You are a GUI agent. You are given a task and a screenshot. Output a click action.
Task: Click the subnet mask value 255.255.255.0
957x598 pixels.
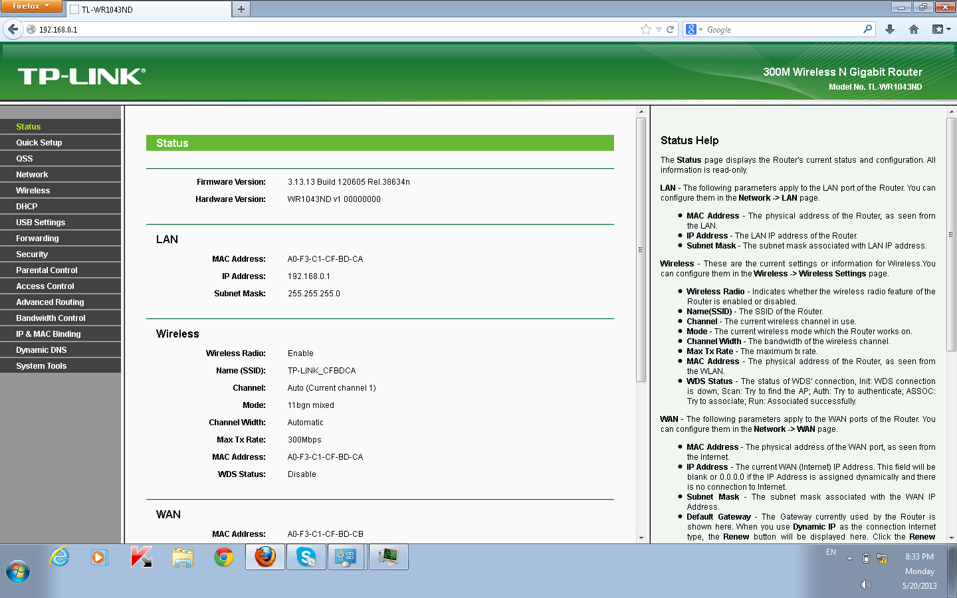314,294
